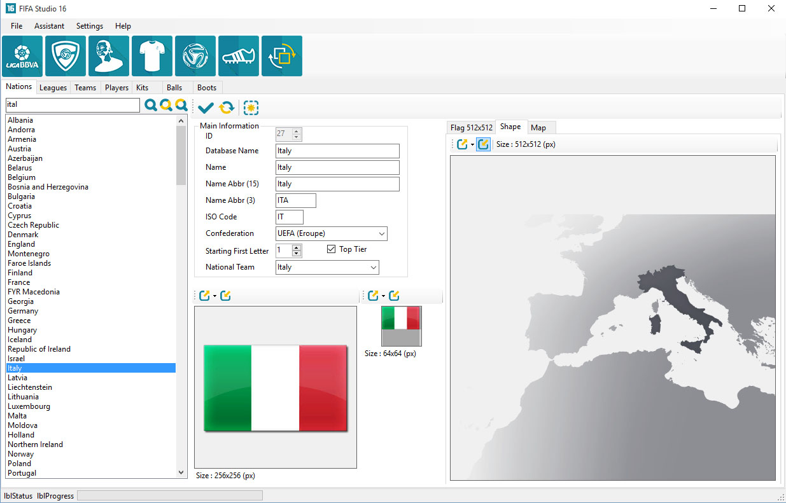The image size is (786, 503).
Task: Switch to the Map tab
Action: tap(538, 128)
